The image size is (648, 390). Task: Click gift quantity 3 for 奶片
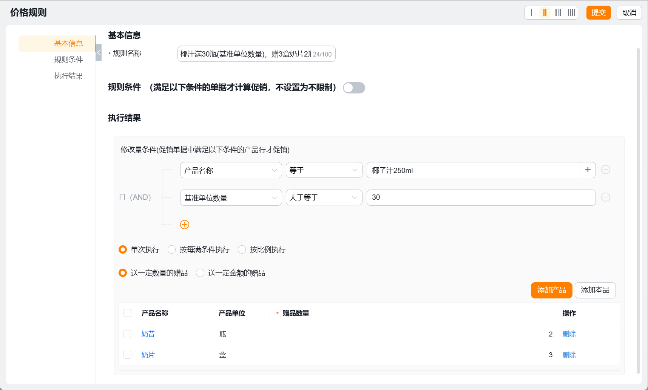(551, 355)
